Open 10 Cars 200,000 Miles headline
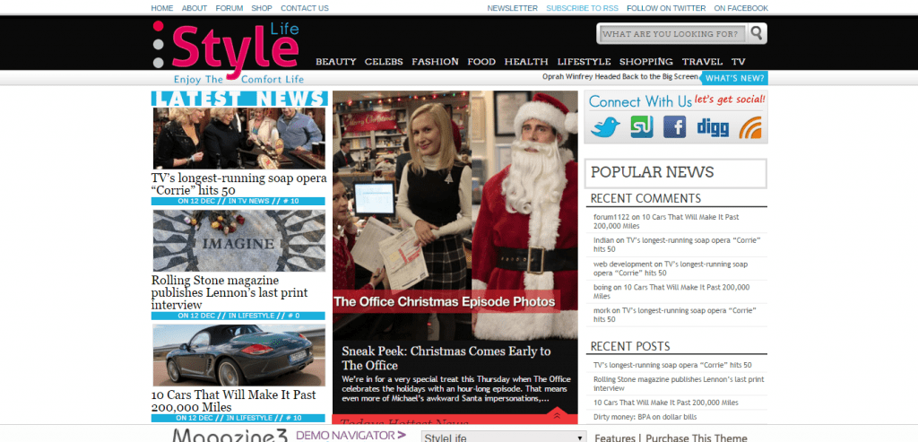The image size is (918, 442). (x=234, y=401)
